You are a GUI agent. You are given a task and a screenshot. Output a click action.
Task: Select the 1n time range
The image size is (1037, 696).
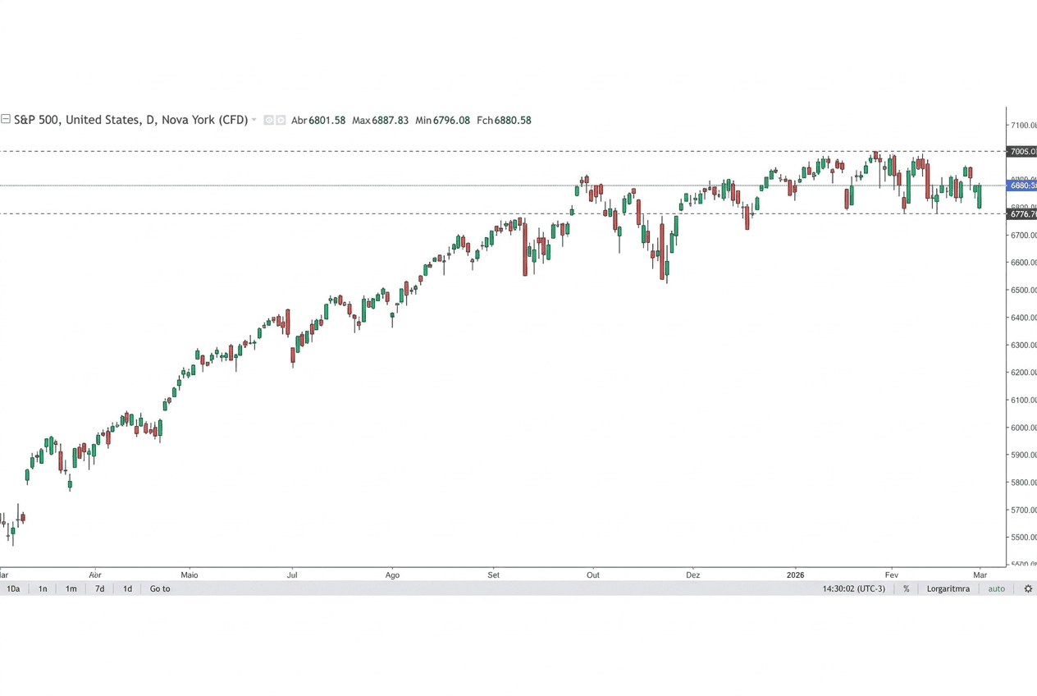pos(43,588)
